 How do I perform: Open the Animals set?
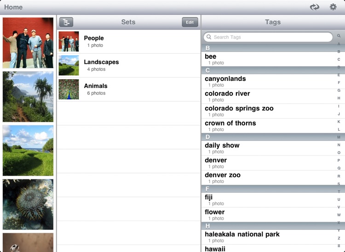point(129,90)
